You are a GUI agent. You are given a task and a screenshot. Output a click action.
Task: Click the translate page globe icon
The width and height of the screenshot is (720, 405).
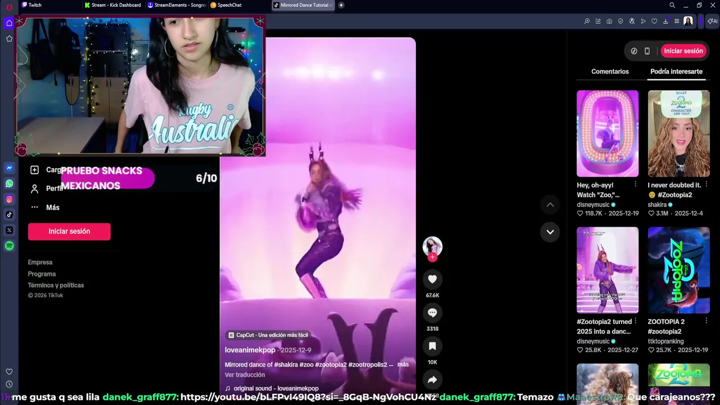pos(632,21)
